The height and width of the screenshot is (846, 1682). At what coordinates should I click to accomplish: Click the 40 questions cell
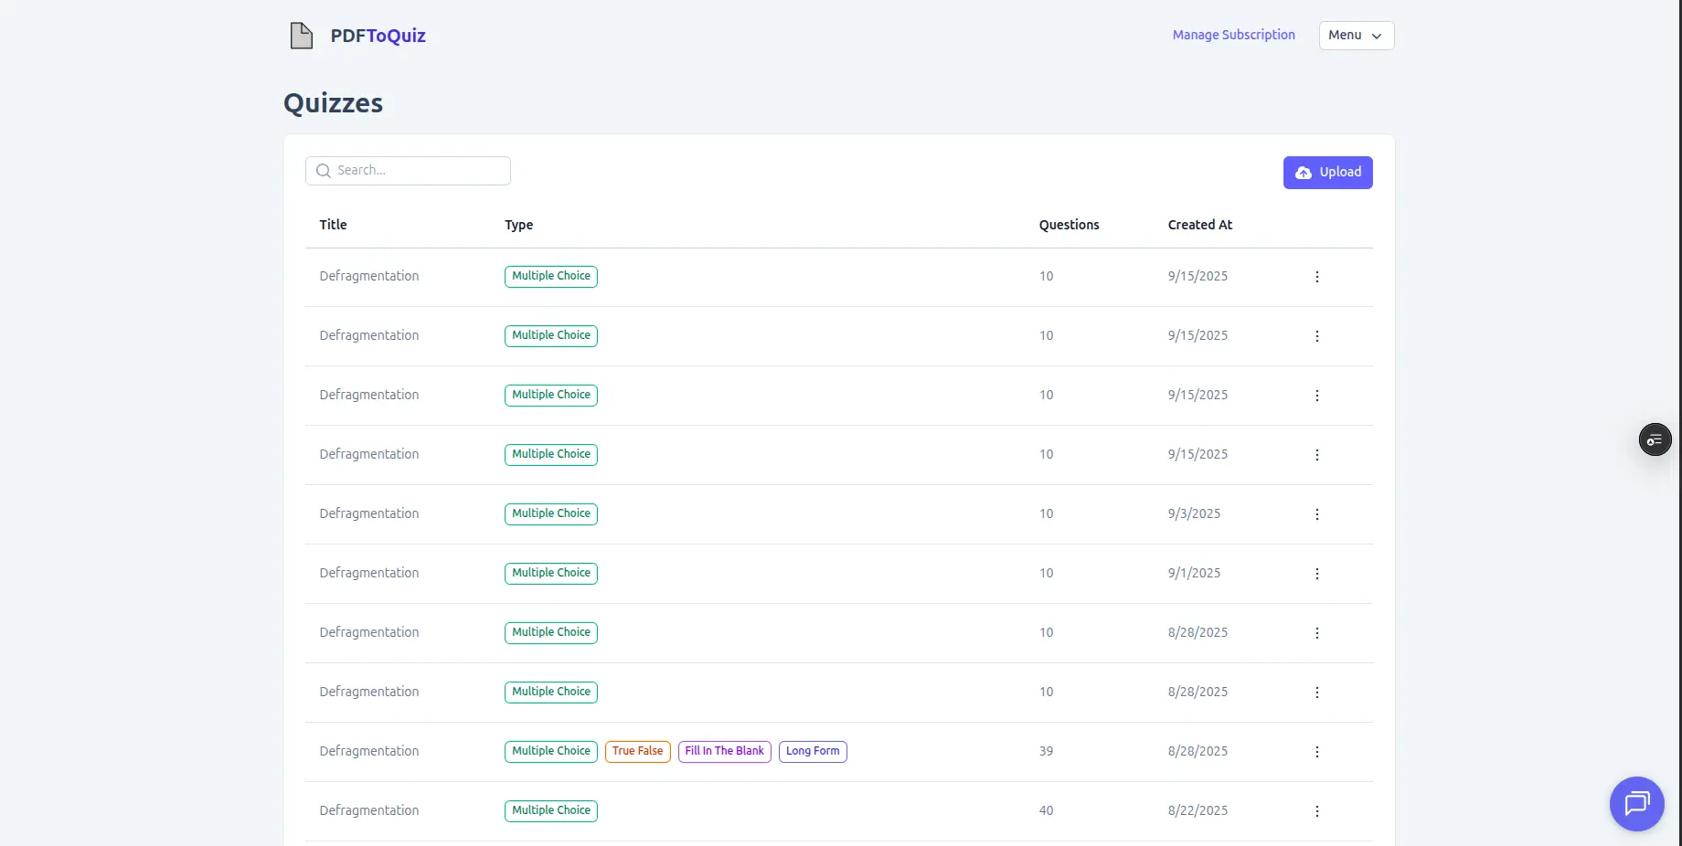pyautogui.click(x=1046, y=811)
